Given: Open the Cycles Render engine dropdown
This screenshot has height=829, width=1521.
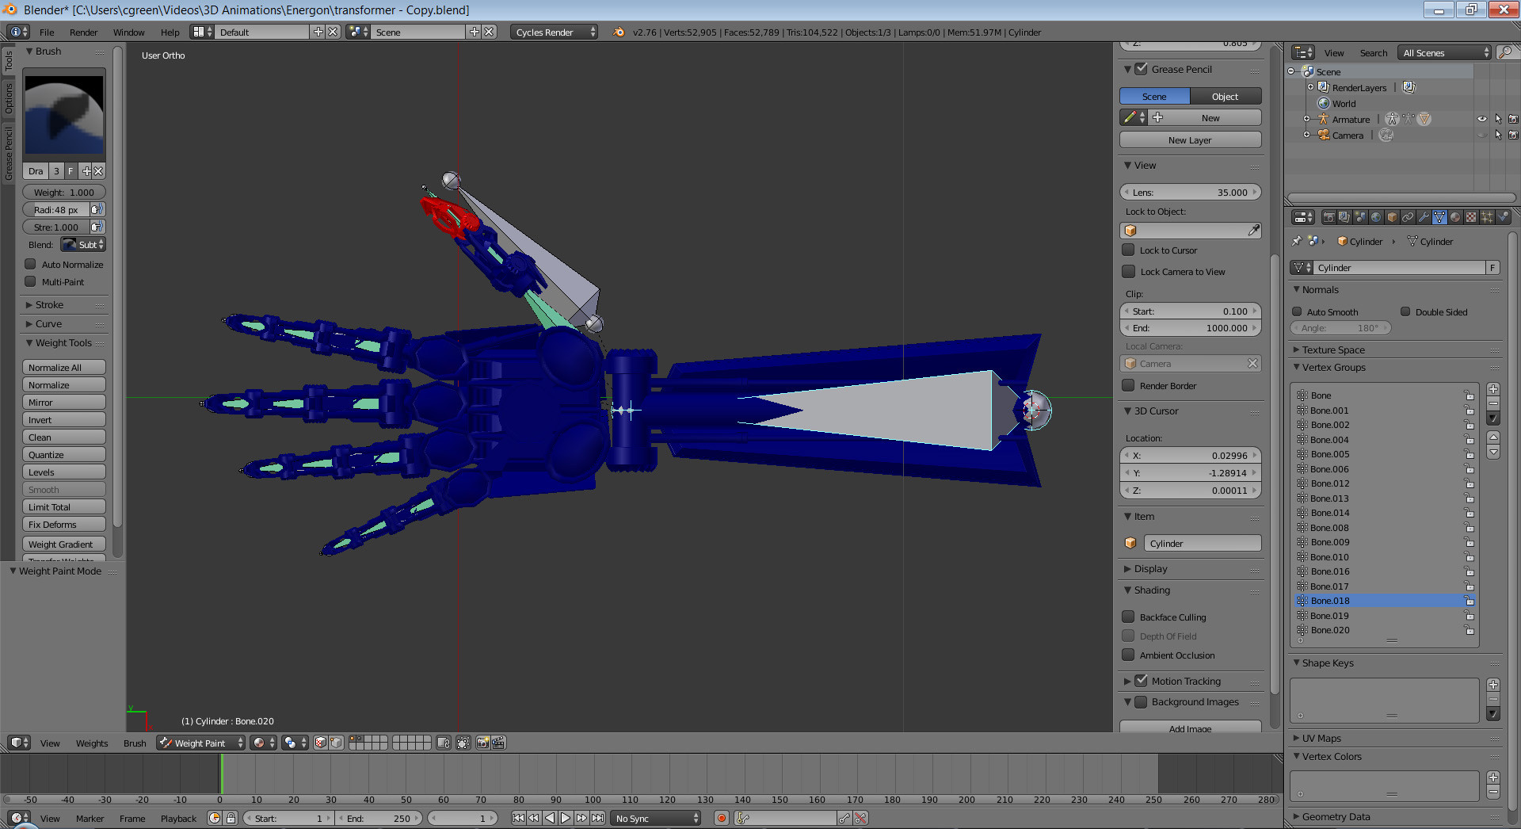Looking at the screenshot, I should [555, 32].
